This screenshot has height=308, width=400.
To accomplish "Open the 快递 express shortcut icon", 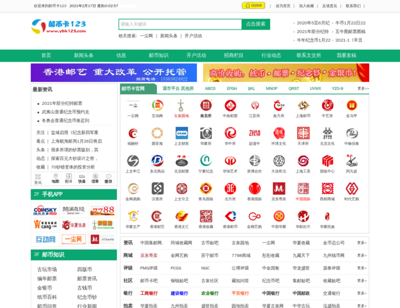I will point(82,178).
